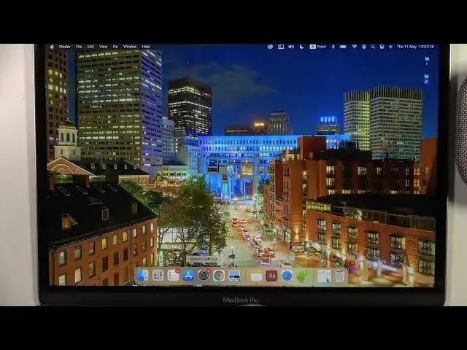The height and width of the screenshot is (350, 467).
Task: Toggle Focus moon icon in menu bar
Action: point(301,47)
